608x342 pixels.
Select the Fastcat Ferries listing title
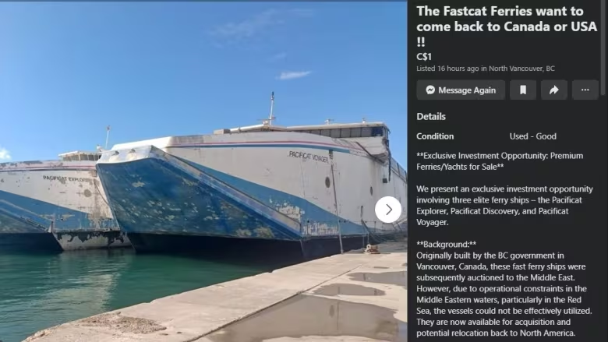point(507,26)
